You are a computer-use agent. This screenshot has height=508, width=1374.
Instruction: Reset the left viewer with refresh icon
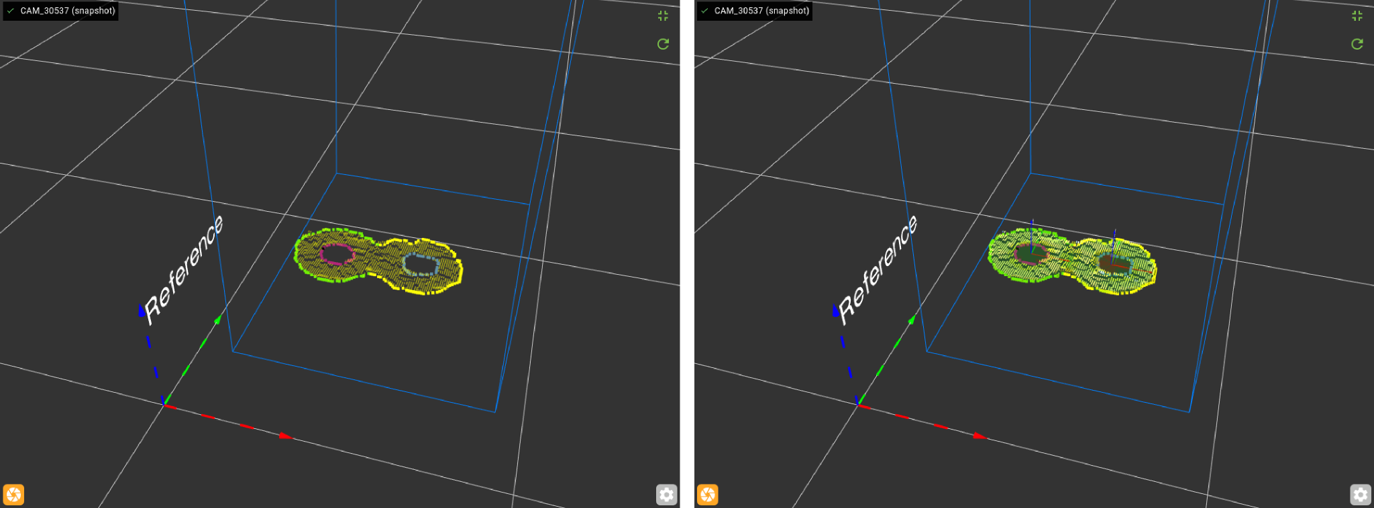click(x=663, y=44)
